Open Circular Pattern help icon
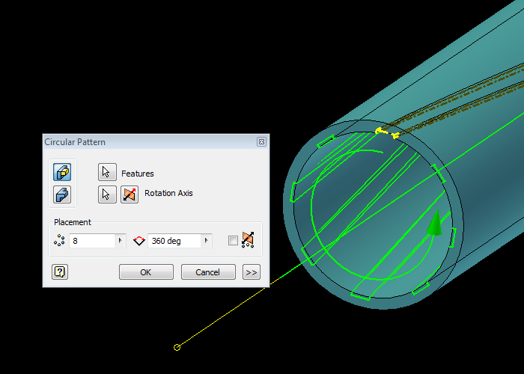 point(60,272)
